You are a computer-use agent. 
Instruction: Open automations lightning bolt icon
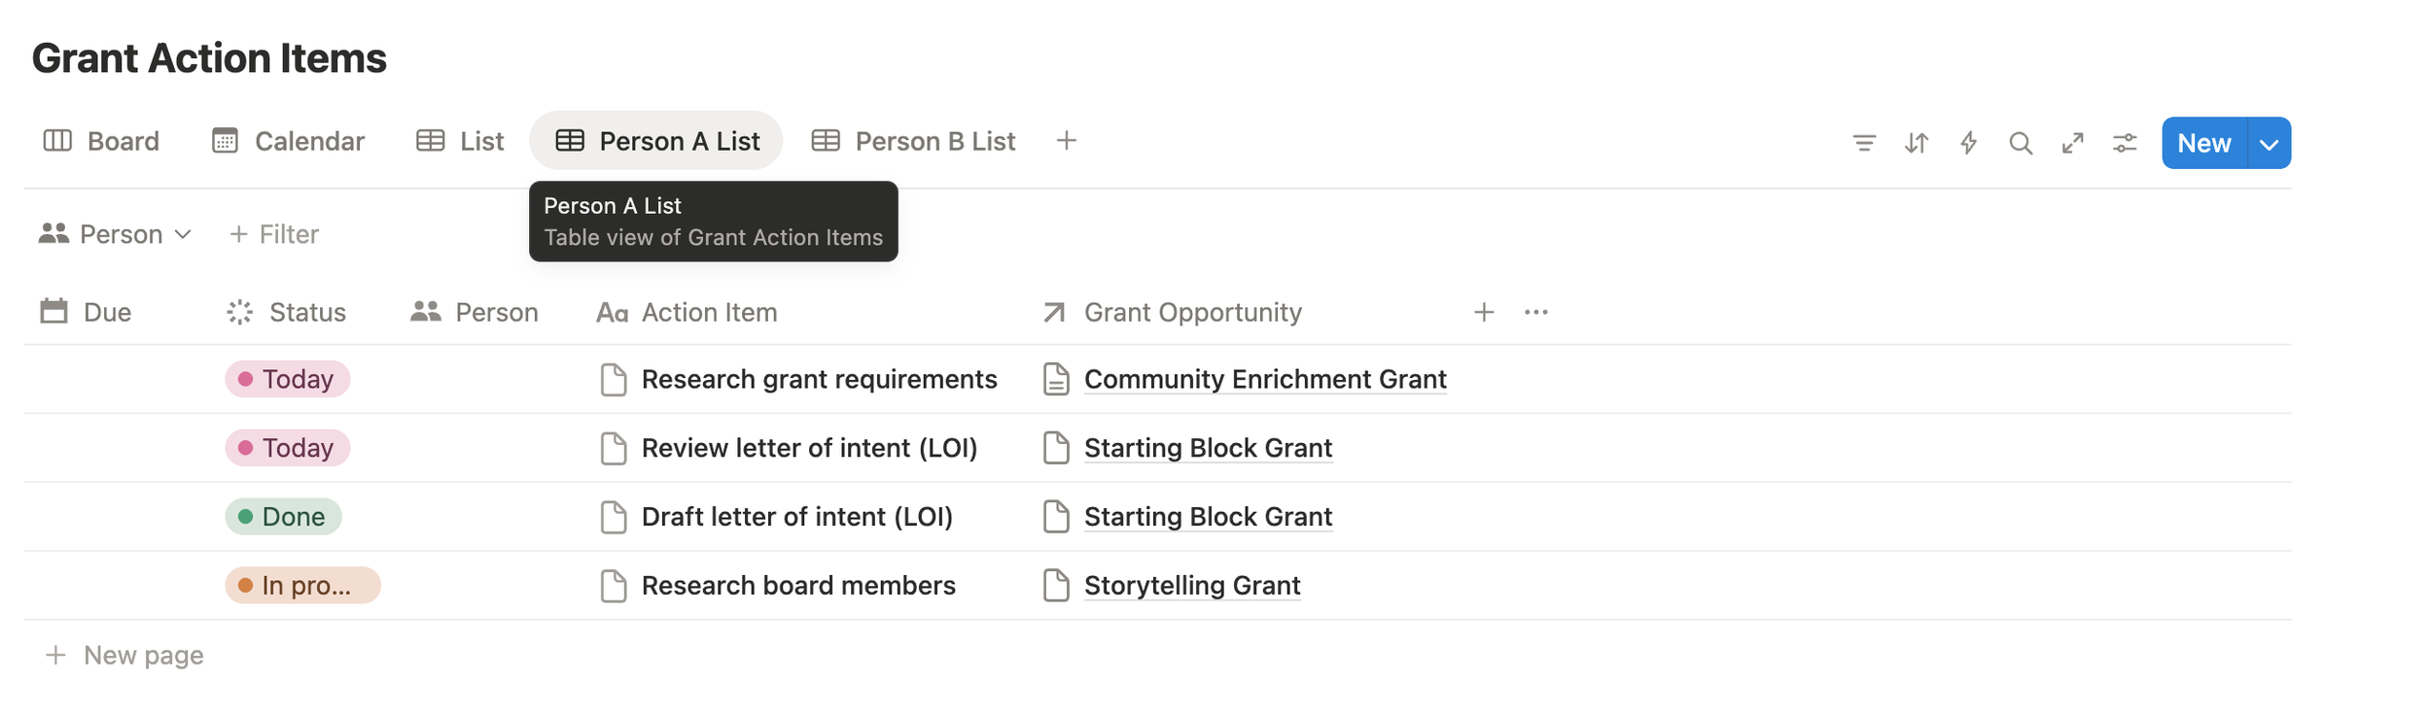[1968, 143]
